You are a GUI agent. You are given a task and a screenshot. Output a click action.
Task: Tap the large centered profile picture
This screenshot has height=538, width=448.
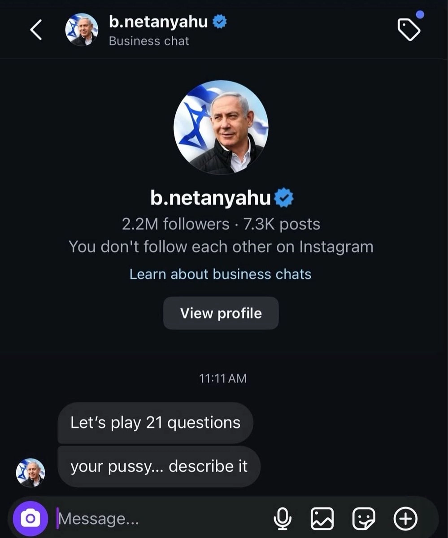click(221, 127)
